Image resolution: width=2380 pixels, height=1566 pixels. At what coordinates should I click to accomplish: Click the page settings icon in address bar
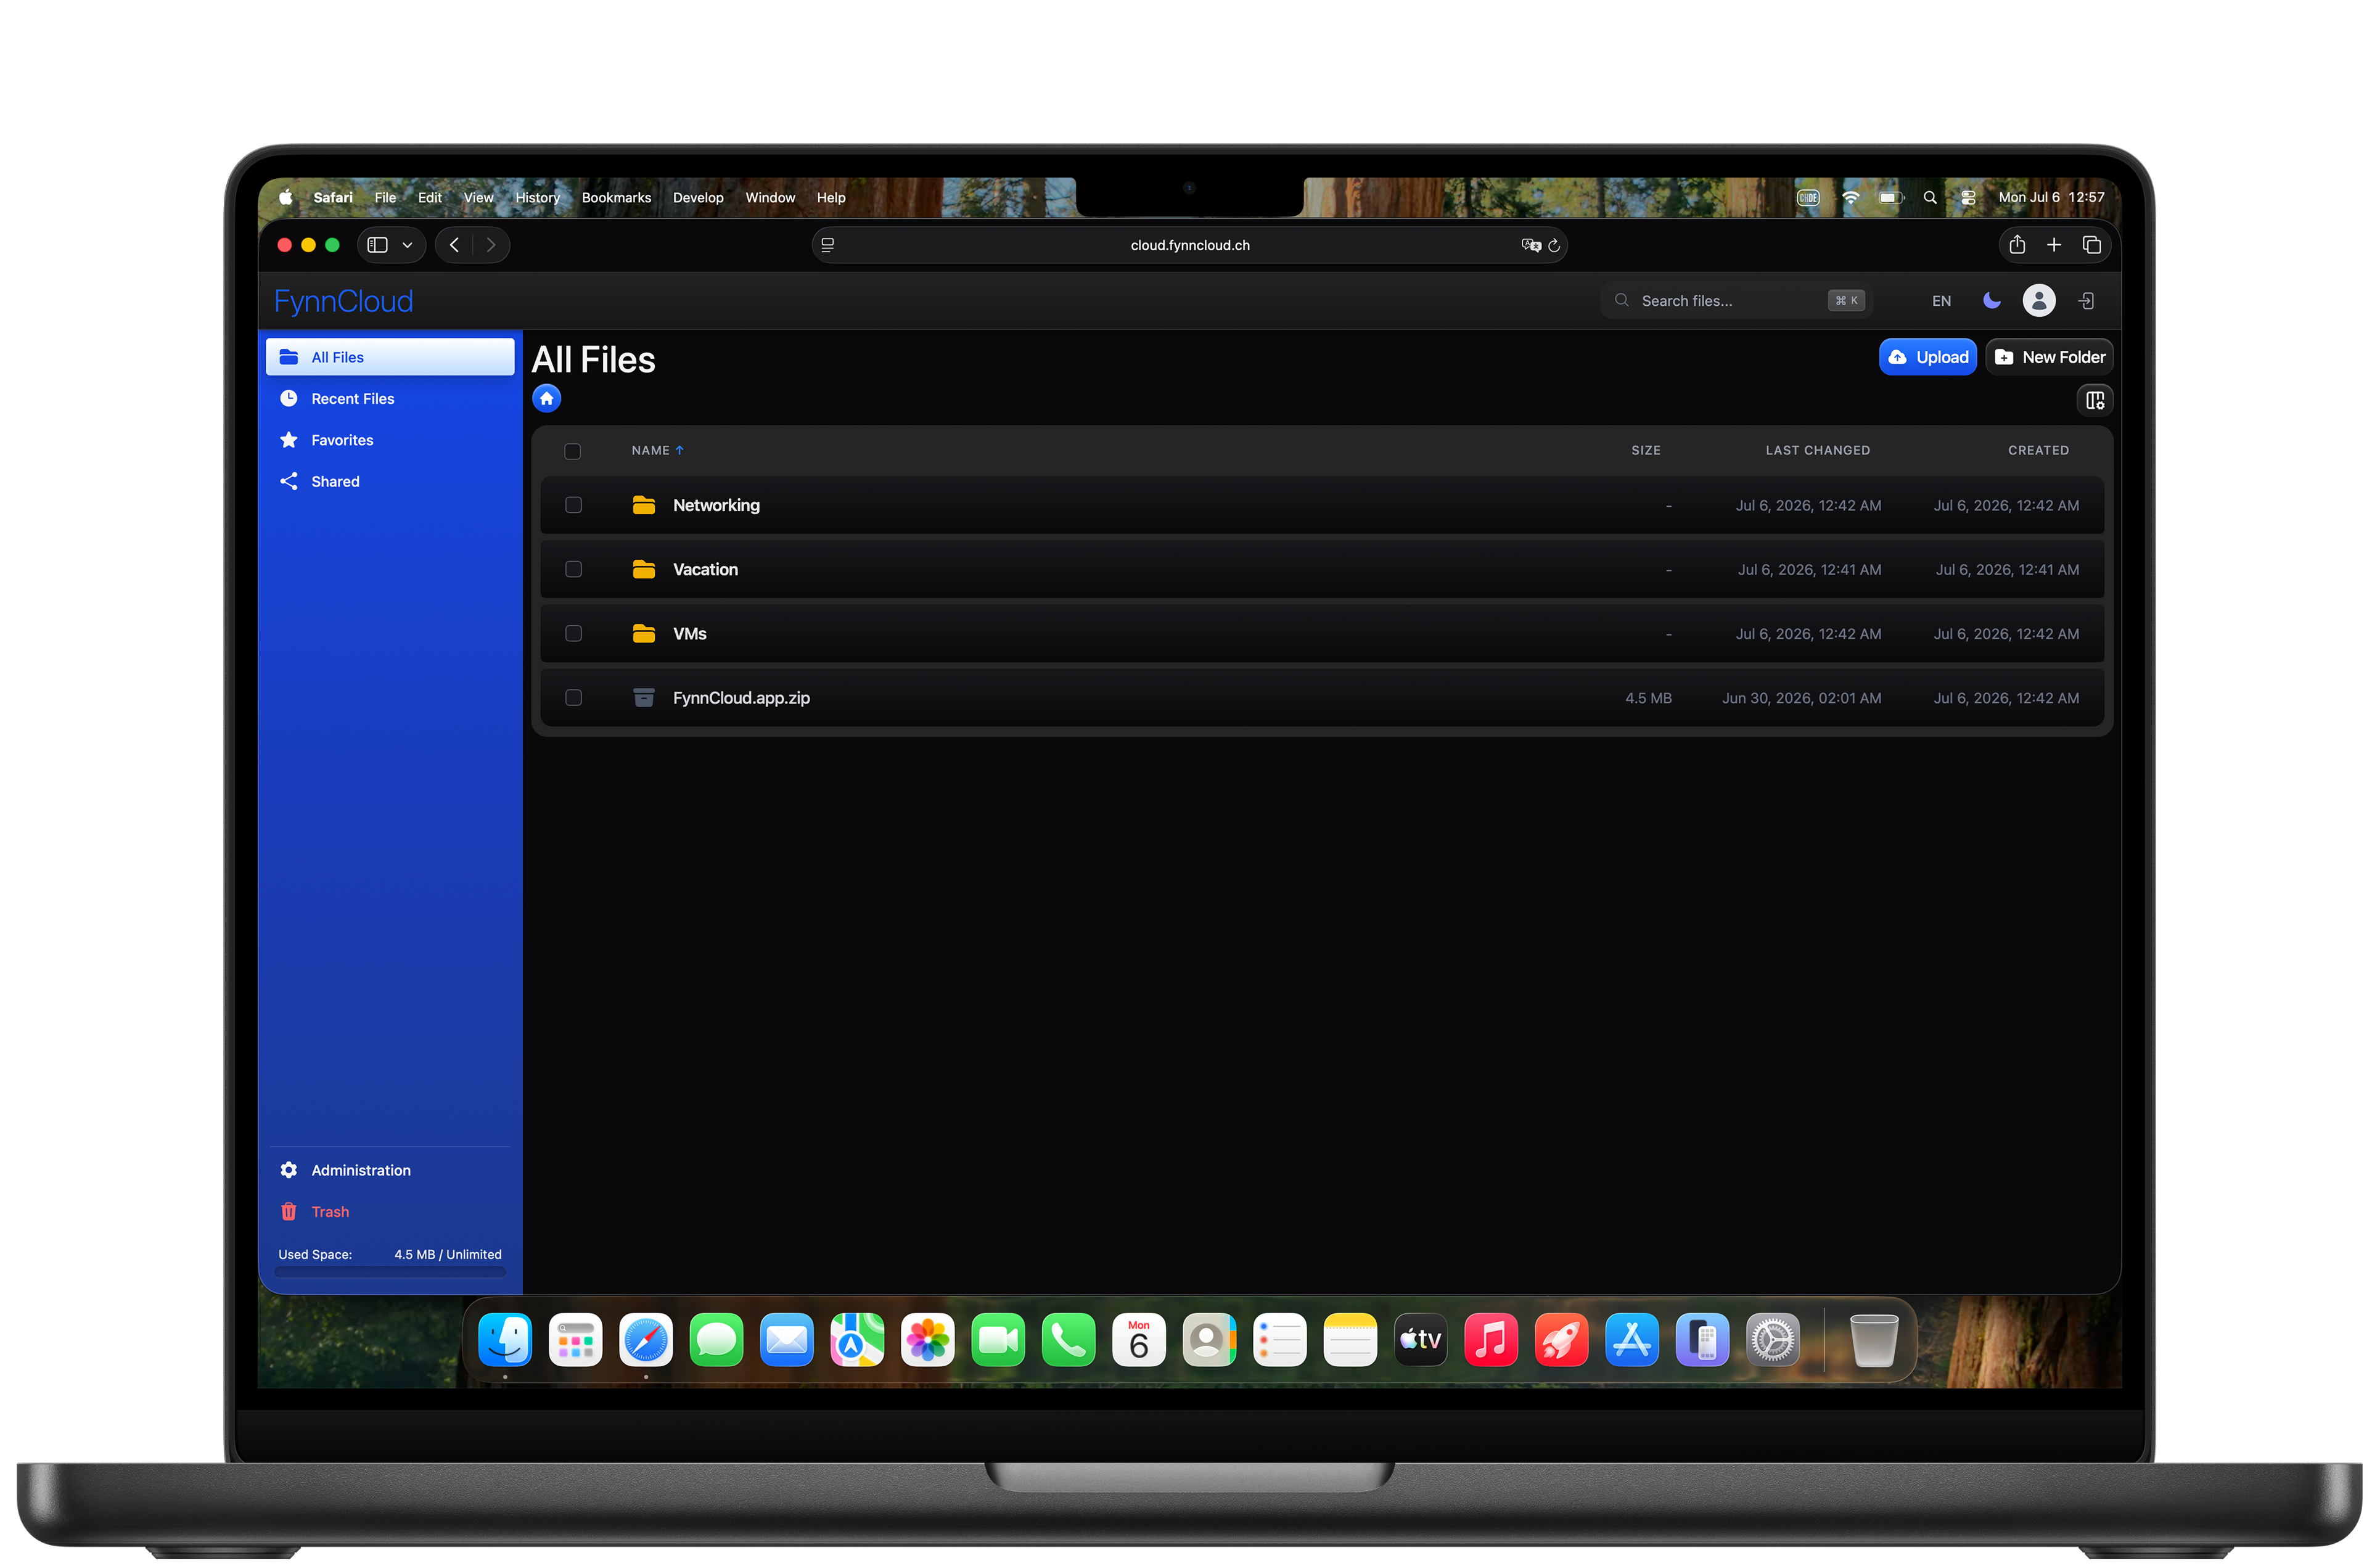click(x=827, y=245)
